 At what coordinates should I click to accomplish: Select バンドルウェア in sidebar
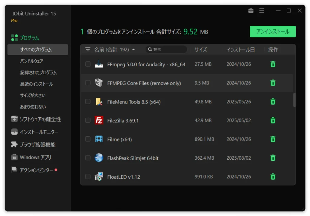31,61
